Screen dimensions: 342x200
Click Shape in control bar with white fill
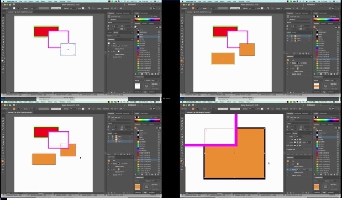[x=99, y=8]
